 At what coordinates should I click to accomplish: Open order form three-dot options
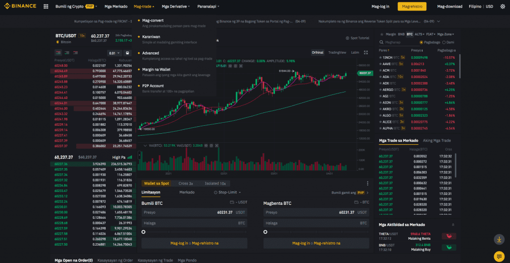click(x=368, y=183)
